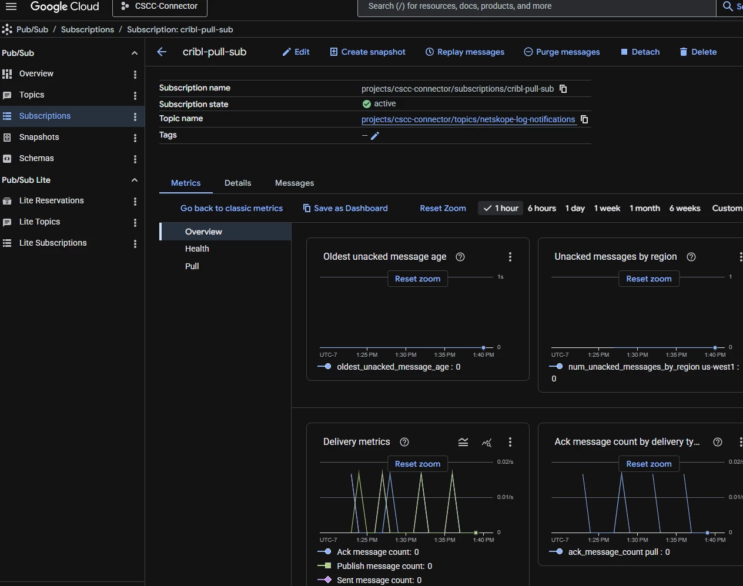Copy the topic name to clipboard
The image size is (743, 586).
[584, 119]
